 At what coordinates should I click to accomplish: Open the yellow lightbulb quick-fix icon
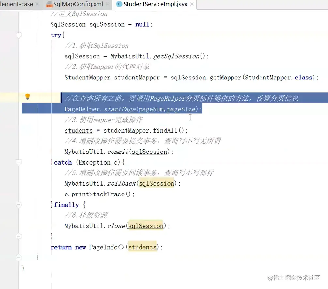(x=28, y=96)
